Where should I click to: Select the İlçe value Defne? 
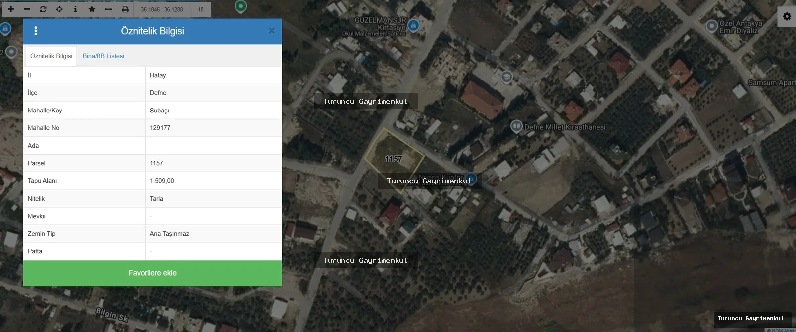point(158,93)
